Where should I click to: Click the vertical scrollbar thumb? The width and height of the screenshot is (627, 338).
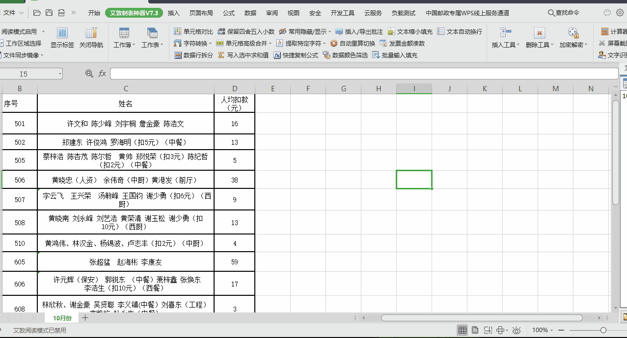tap(616, 153)
